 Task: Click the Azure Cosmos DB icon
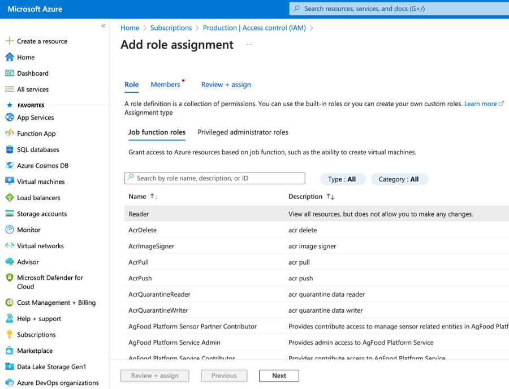(x=10, y=166)
